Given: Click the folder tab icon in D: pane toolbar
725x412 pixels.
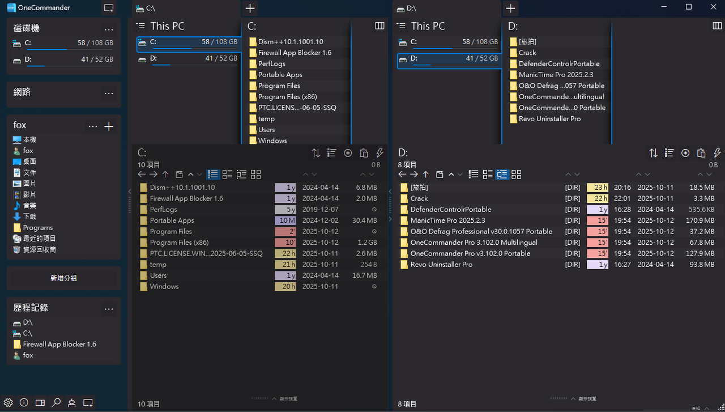Looking at the screenshot, I should pyautogui.click(x=440, y=175).
